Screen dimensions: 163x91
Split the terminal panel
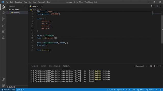[151, 66]
